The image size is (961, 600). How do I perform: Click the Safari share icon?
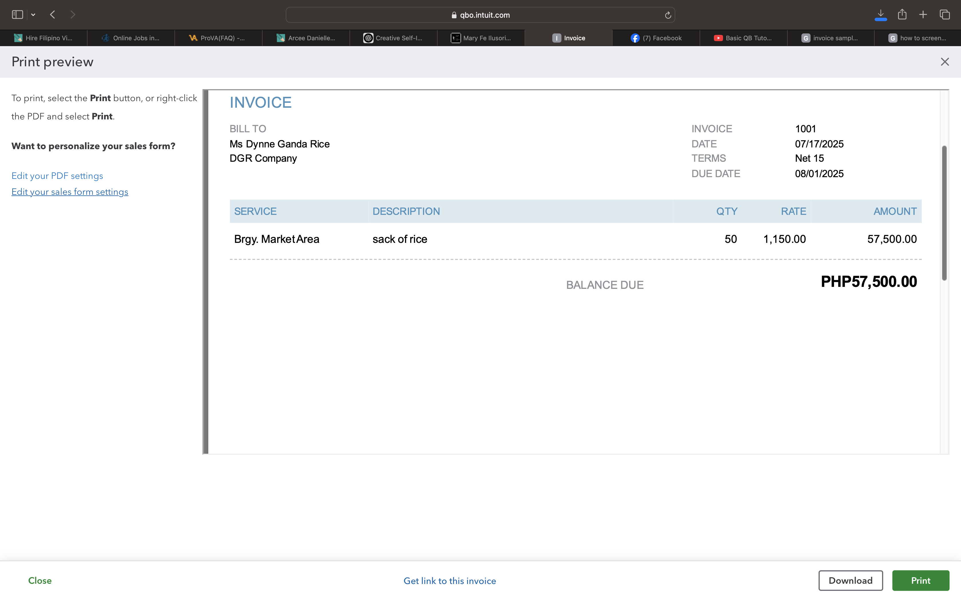pyautogui.click(x=902, y=14)
